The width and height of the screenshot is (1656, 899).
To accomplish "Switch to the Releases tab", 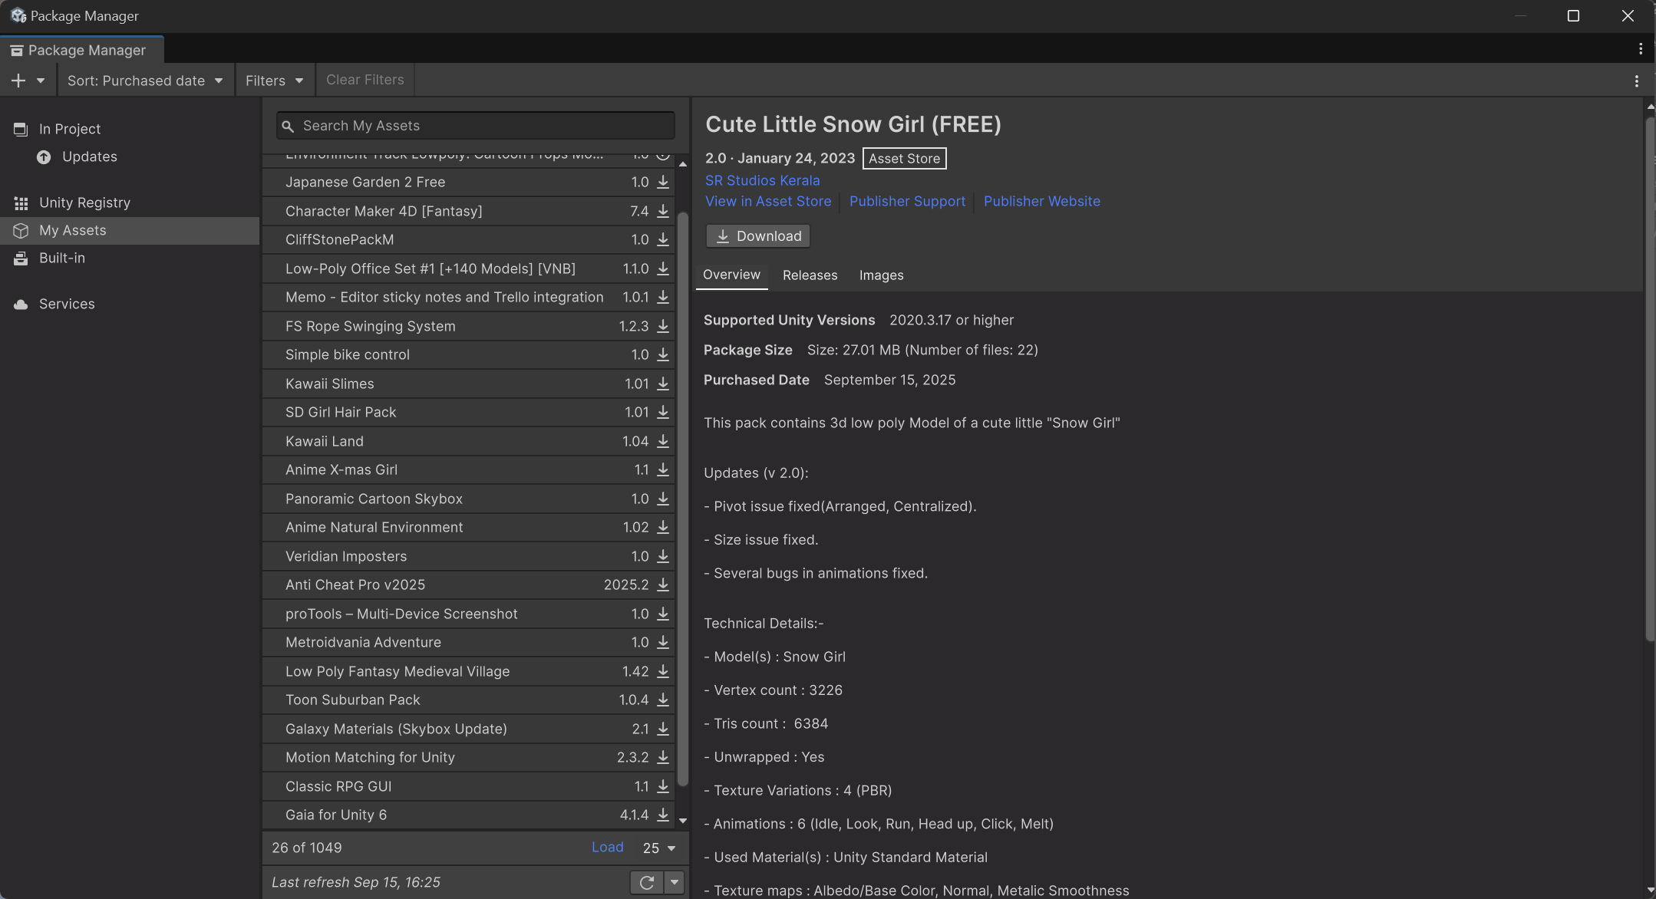I will coord(810,275).
